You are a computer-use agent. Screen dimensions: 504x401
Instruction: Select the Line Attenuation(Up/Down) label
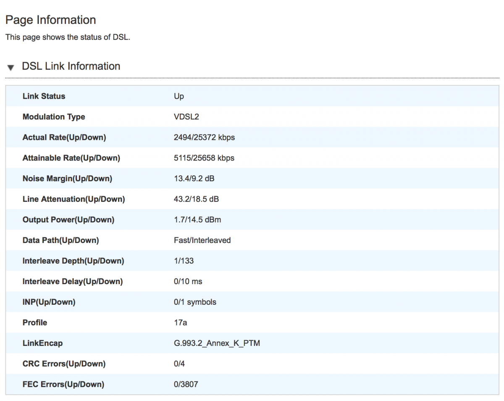(74, 199)
